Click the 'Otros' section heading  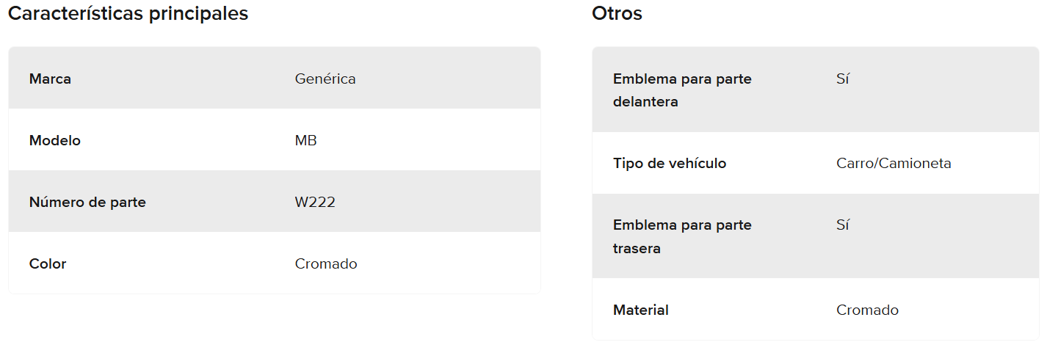tap(617, 13)
